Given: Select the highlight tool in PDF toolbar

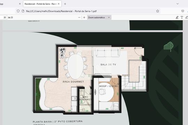Looking at the screenshot, I should coord(177,17).
